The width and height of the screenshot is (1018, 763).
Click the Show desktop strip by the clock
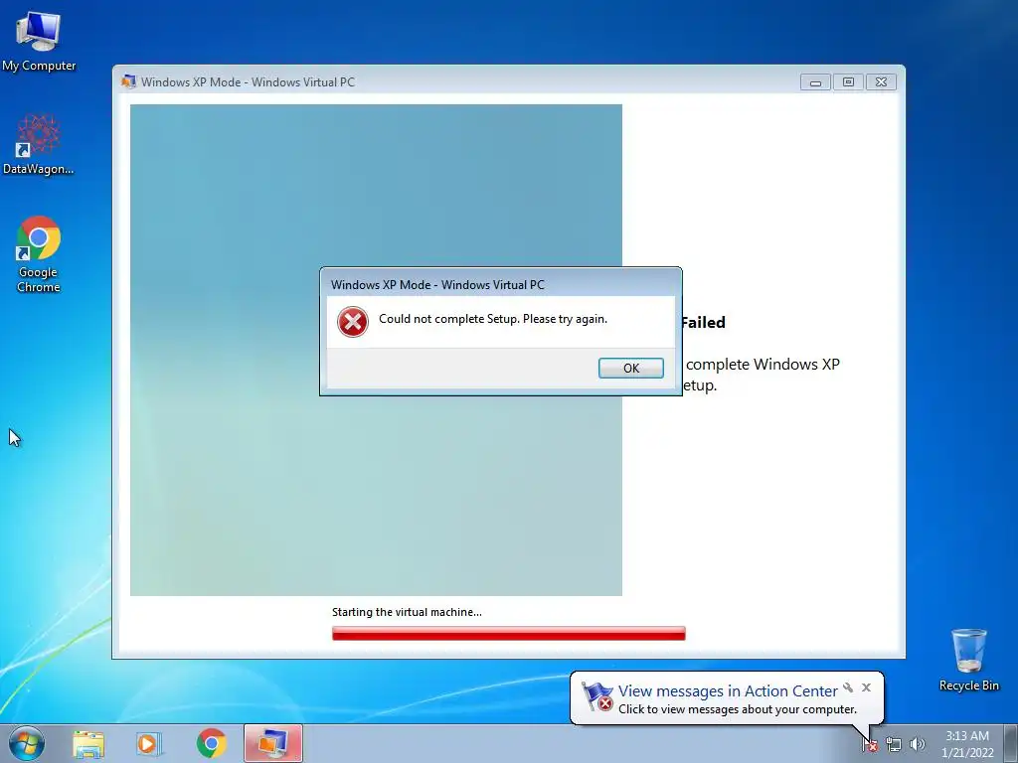(1011, 743)
